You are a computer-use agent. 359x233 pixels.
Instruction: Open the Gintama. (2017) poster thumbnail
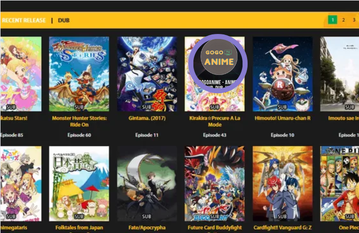click(147, 74)
